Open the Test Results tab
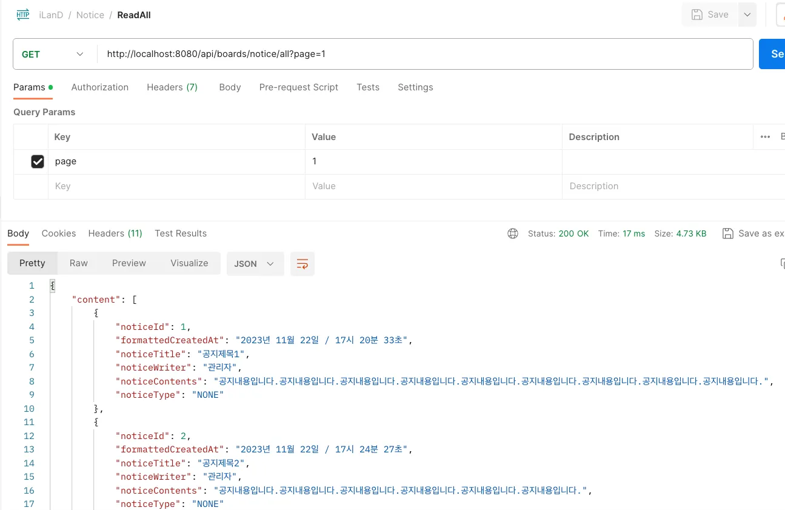Screen dimensions: 785x510 181,233
